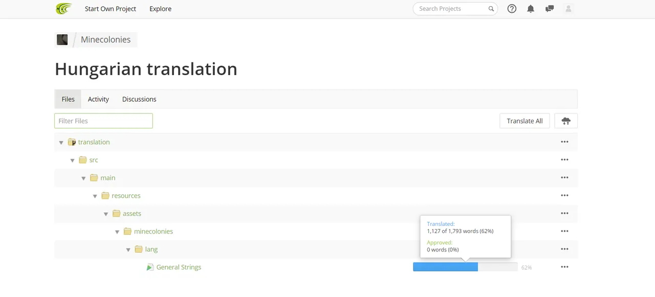655x297 pixels.
Task: Click the src folder name
Action: (x=94, y=160)
